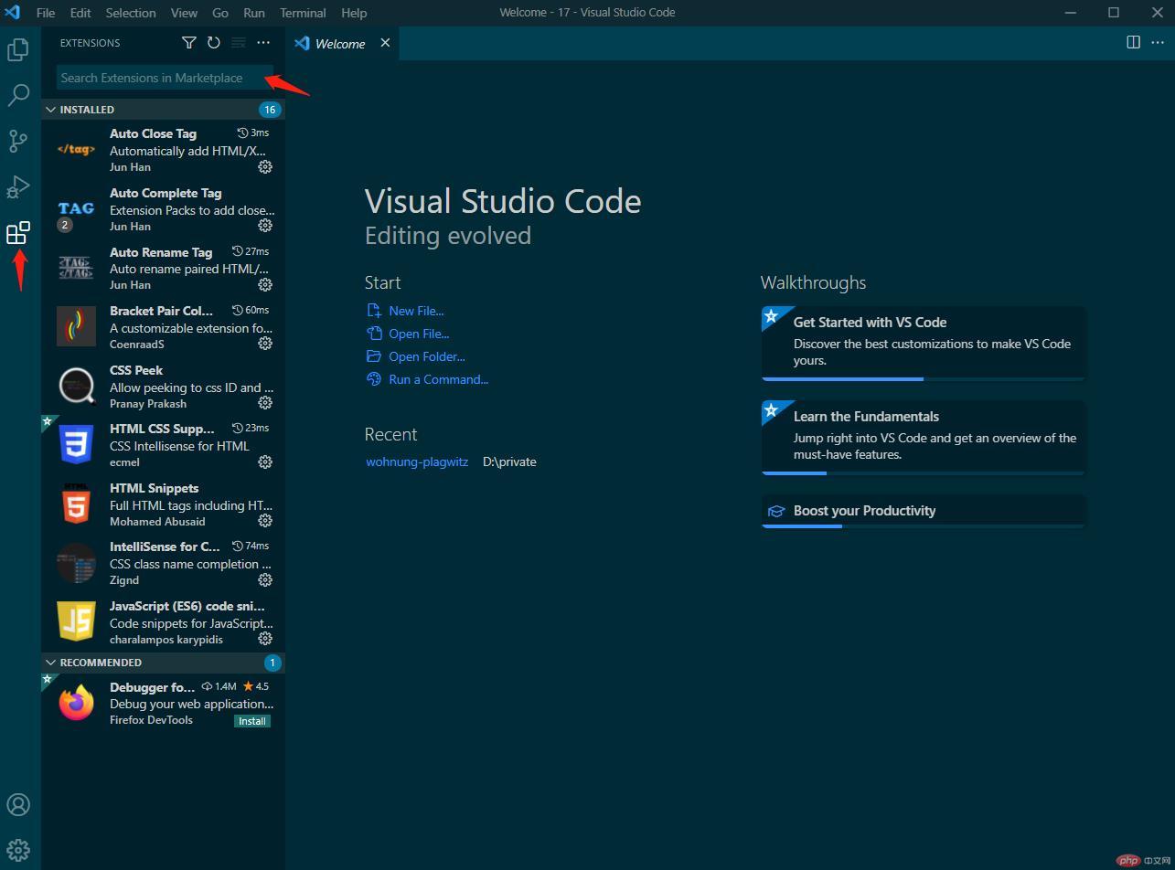1175x870 pixels.
Task: Open gear menu for Auto Rename Tag
Action: point(265,285)
